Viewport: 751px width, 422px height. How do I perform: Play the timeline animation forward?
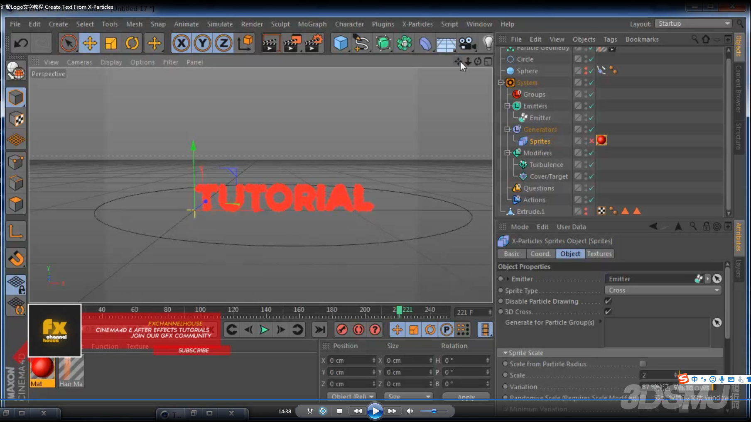pyautogui.click(x=264, y=330)
